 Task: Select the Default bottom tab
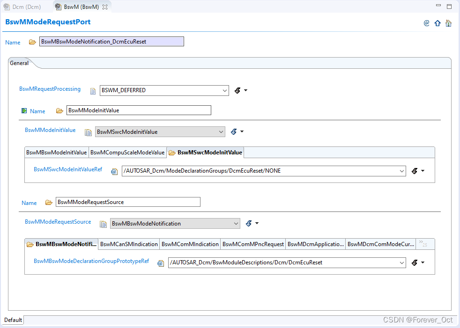(13, 320)
